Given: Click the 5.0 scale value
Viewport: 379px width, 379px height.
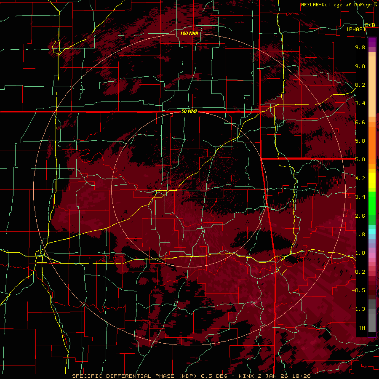Looking at the screenshot, I should 360,160.
